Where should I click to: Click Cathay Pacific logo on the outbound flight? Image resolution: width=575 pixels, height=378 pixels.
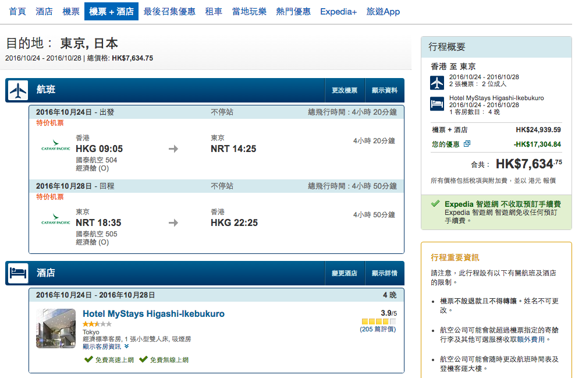pos(56,146)
